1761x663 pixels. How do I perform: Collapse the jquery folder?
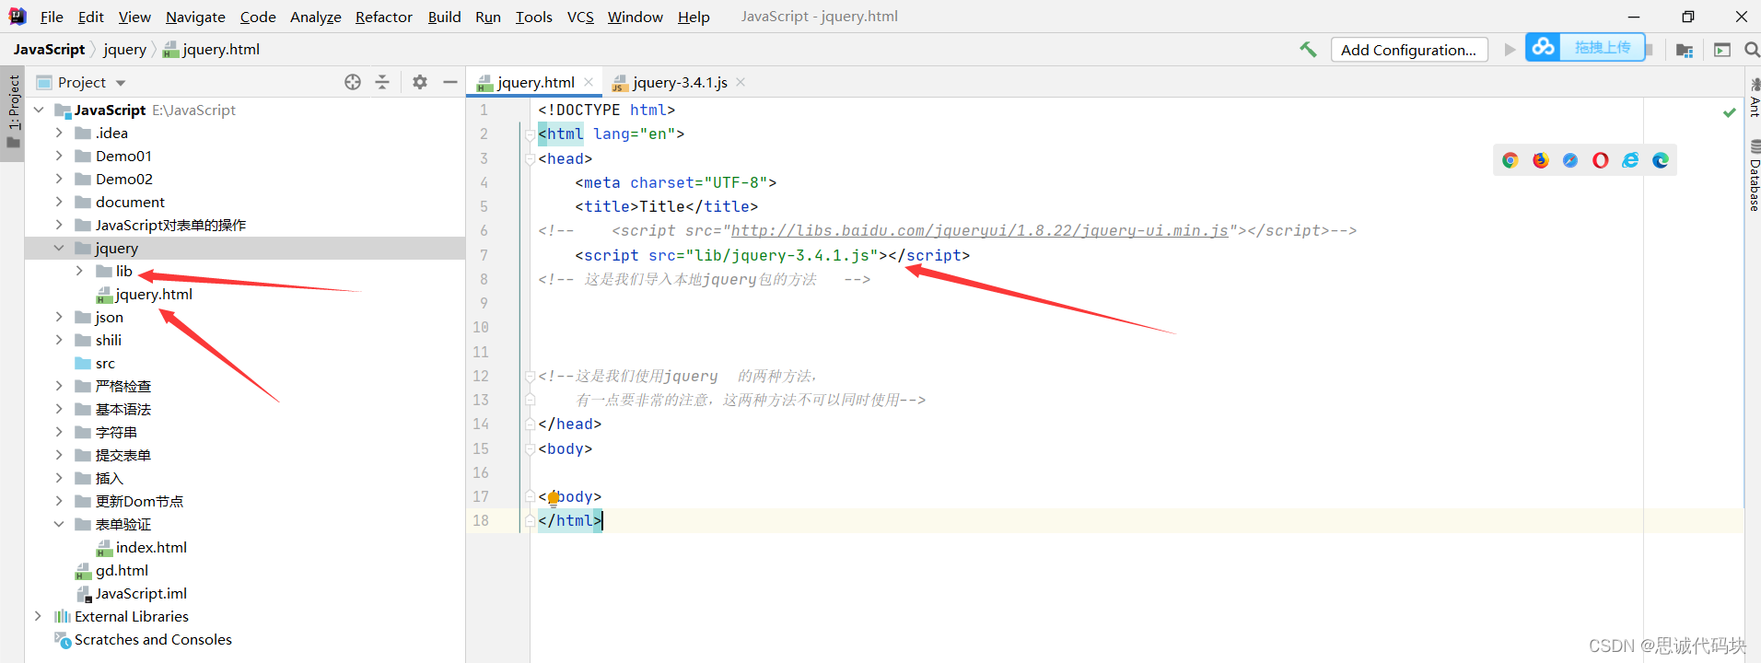point(59,248)
